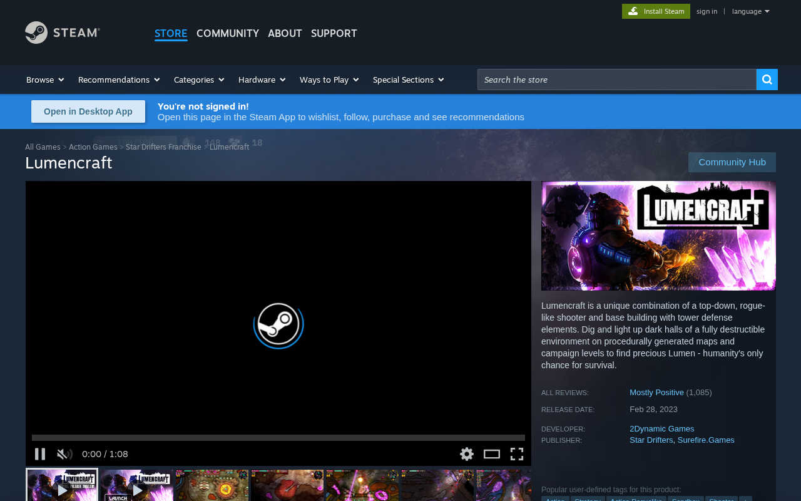
Task: Click Open in Desktop App button
Action: (88, 111)
